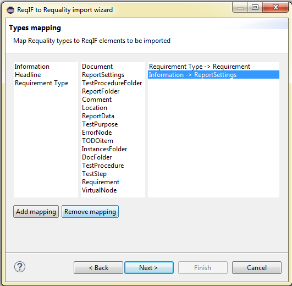The image size is (292, 286).
Task: Choose TestProcedureFolder in the middle list
Action: (x=112, y=83)
